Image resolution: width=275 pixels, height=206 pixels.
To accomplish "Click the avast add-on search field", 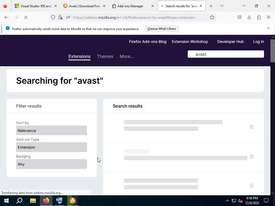I will [226, 54].
